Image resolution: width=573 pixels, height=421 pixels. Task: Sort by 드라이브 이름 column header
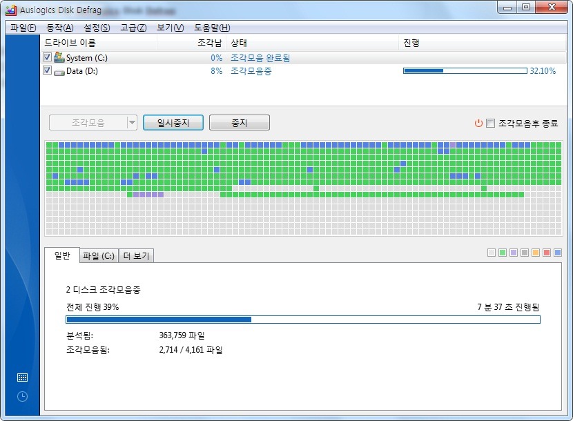(99, 43)
